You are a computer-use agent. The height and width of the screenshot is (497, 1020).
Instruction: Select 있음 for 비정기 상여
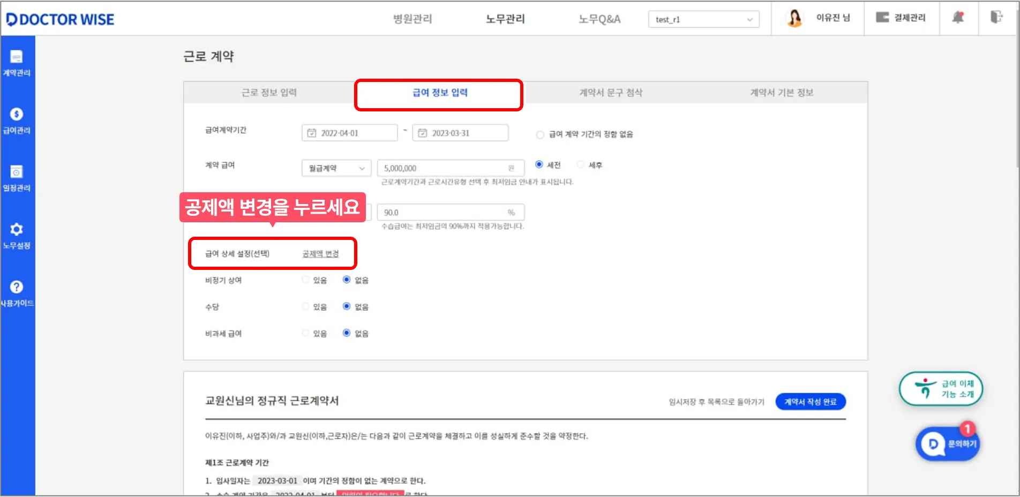pyautogui.click(x=305, y=280)
